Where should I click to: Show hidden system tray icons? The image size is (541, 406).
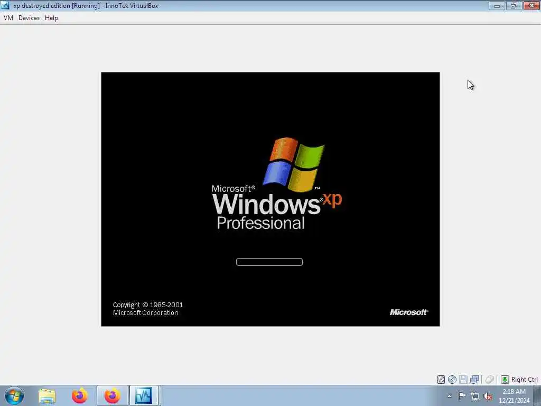[449, 396]
